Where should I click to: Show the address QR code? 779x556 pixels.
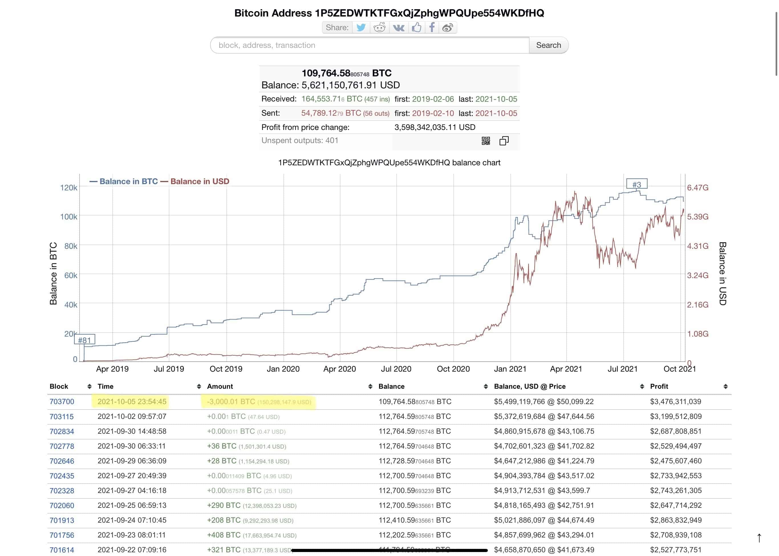click(486, 141)
